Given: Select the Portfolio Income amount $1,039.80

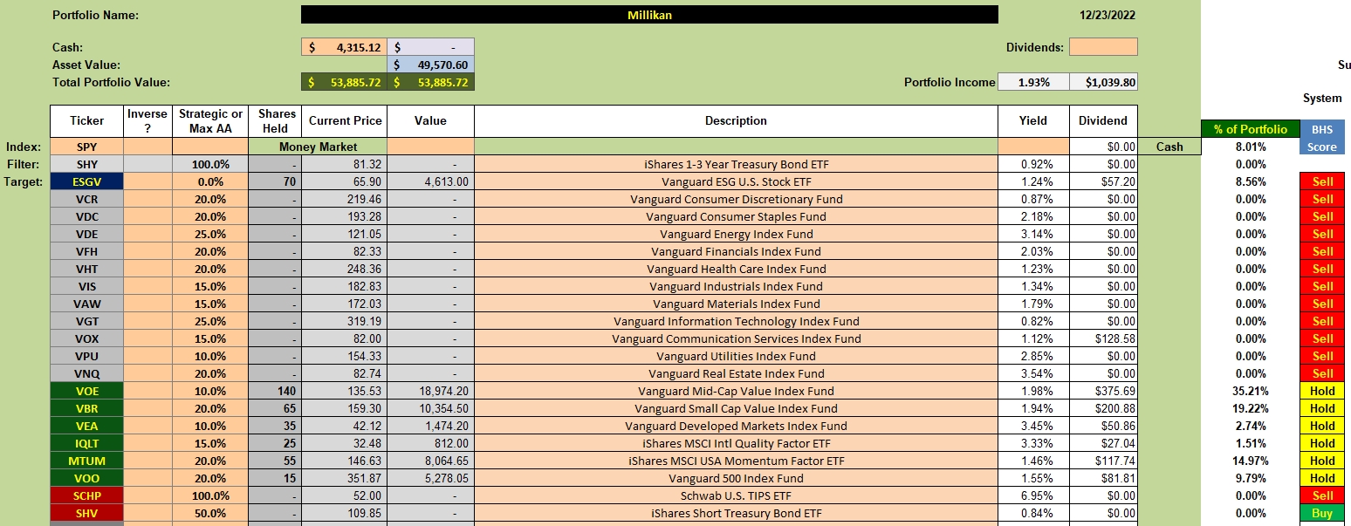Looking at the screenshot, I should (1103, 82).
